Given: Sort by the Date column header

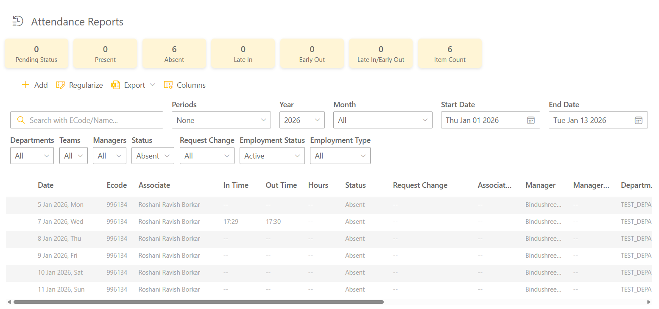Looking at the screenshot, I should (x=46, y=185).
